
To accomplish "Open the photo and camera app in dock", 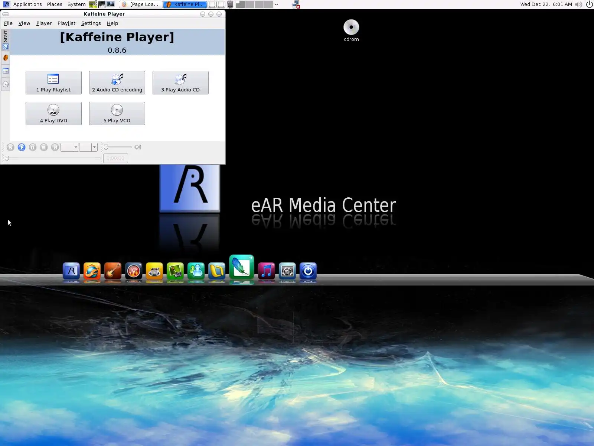I will click(x=175, y=271).
